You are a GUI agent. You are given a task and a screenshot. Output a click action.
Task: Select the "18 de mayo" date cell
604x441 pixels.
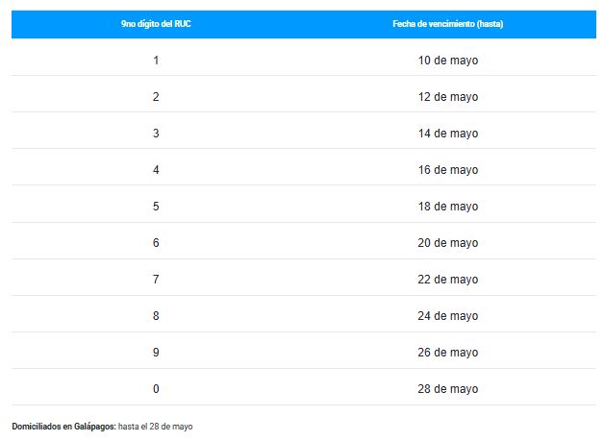(447, 207)
